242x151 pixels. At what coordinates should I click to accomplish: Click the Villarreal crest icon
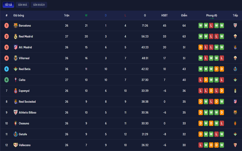pos(16,58)
